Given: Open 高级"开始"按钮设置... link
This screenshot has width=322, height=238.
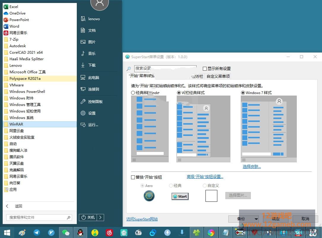Looking at the screenshot, I should (205, 177).
